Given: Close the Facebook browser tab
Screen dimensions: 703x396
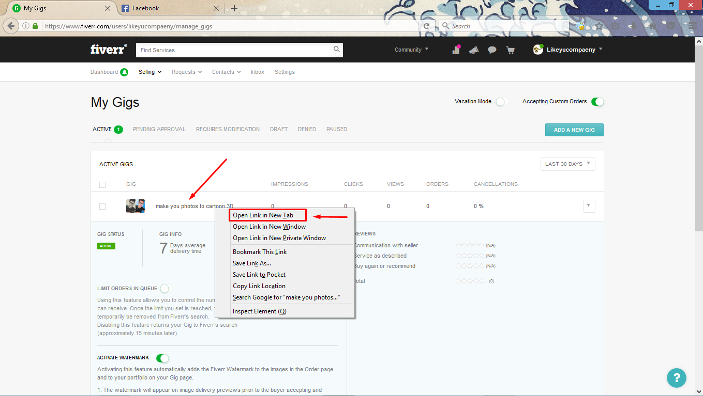Looking at the screenshot, I should (x=216, y=8).
